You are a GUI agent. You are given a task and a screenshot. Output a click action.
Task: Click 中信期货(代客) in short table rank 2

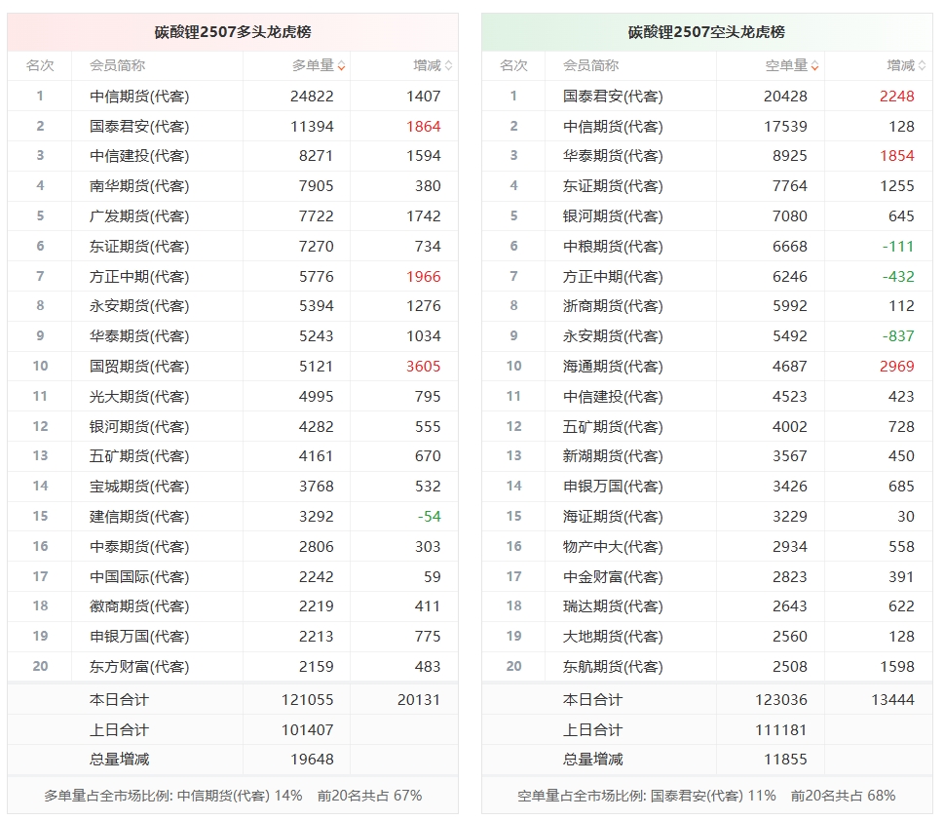click(x=613, y=127)
